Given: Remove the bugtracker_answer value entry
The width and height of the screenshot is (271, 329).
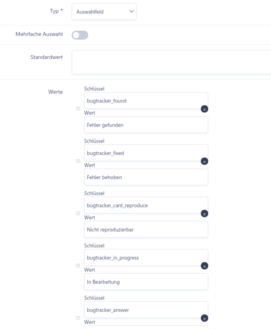Looking at the screenshot, I should coord(204,318).
